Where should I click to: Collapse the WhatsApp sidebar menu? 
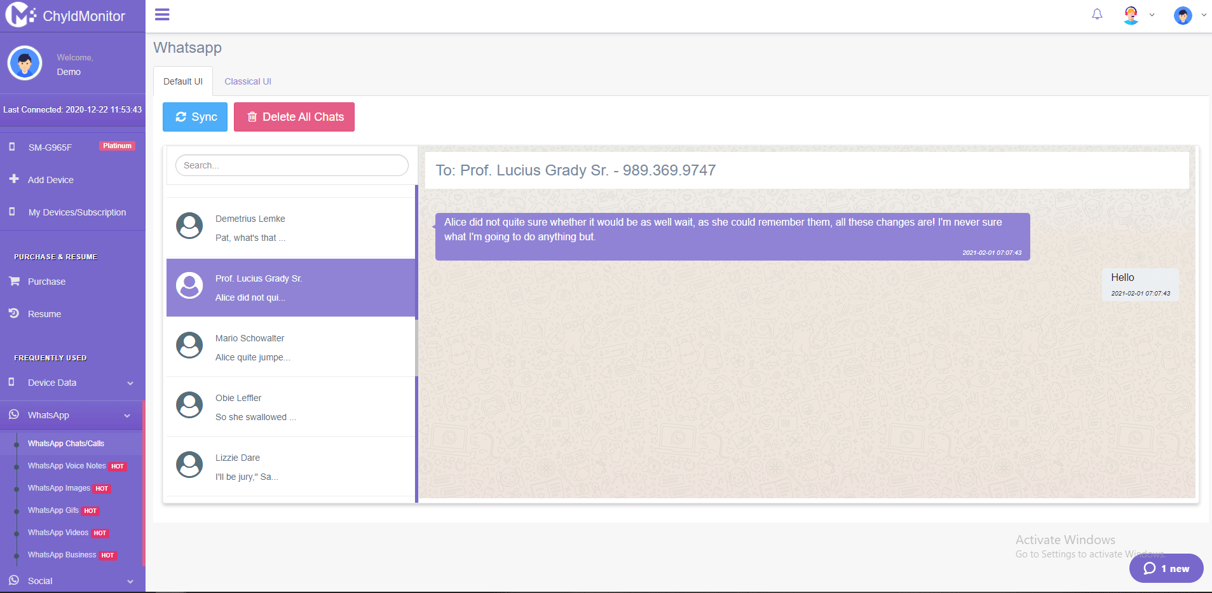(72, 415)
